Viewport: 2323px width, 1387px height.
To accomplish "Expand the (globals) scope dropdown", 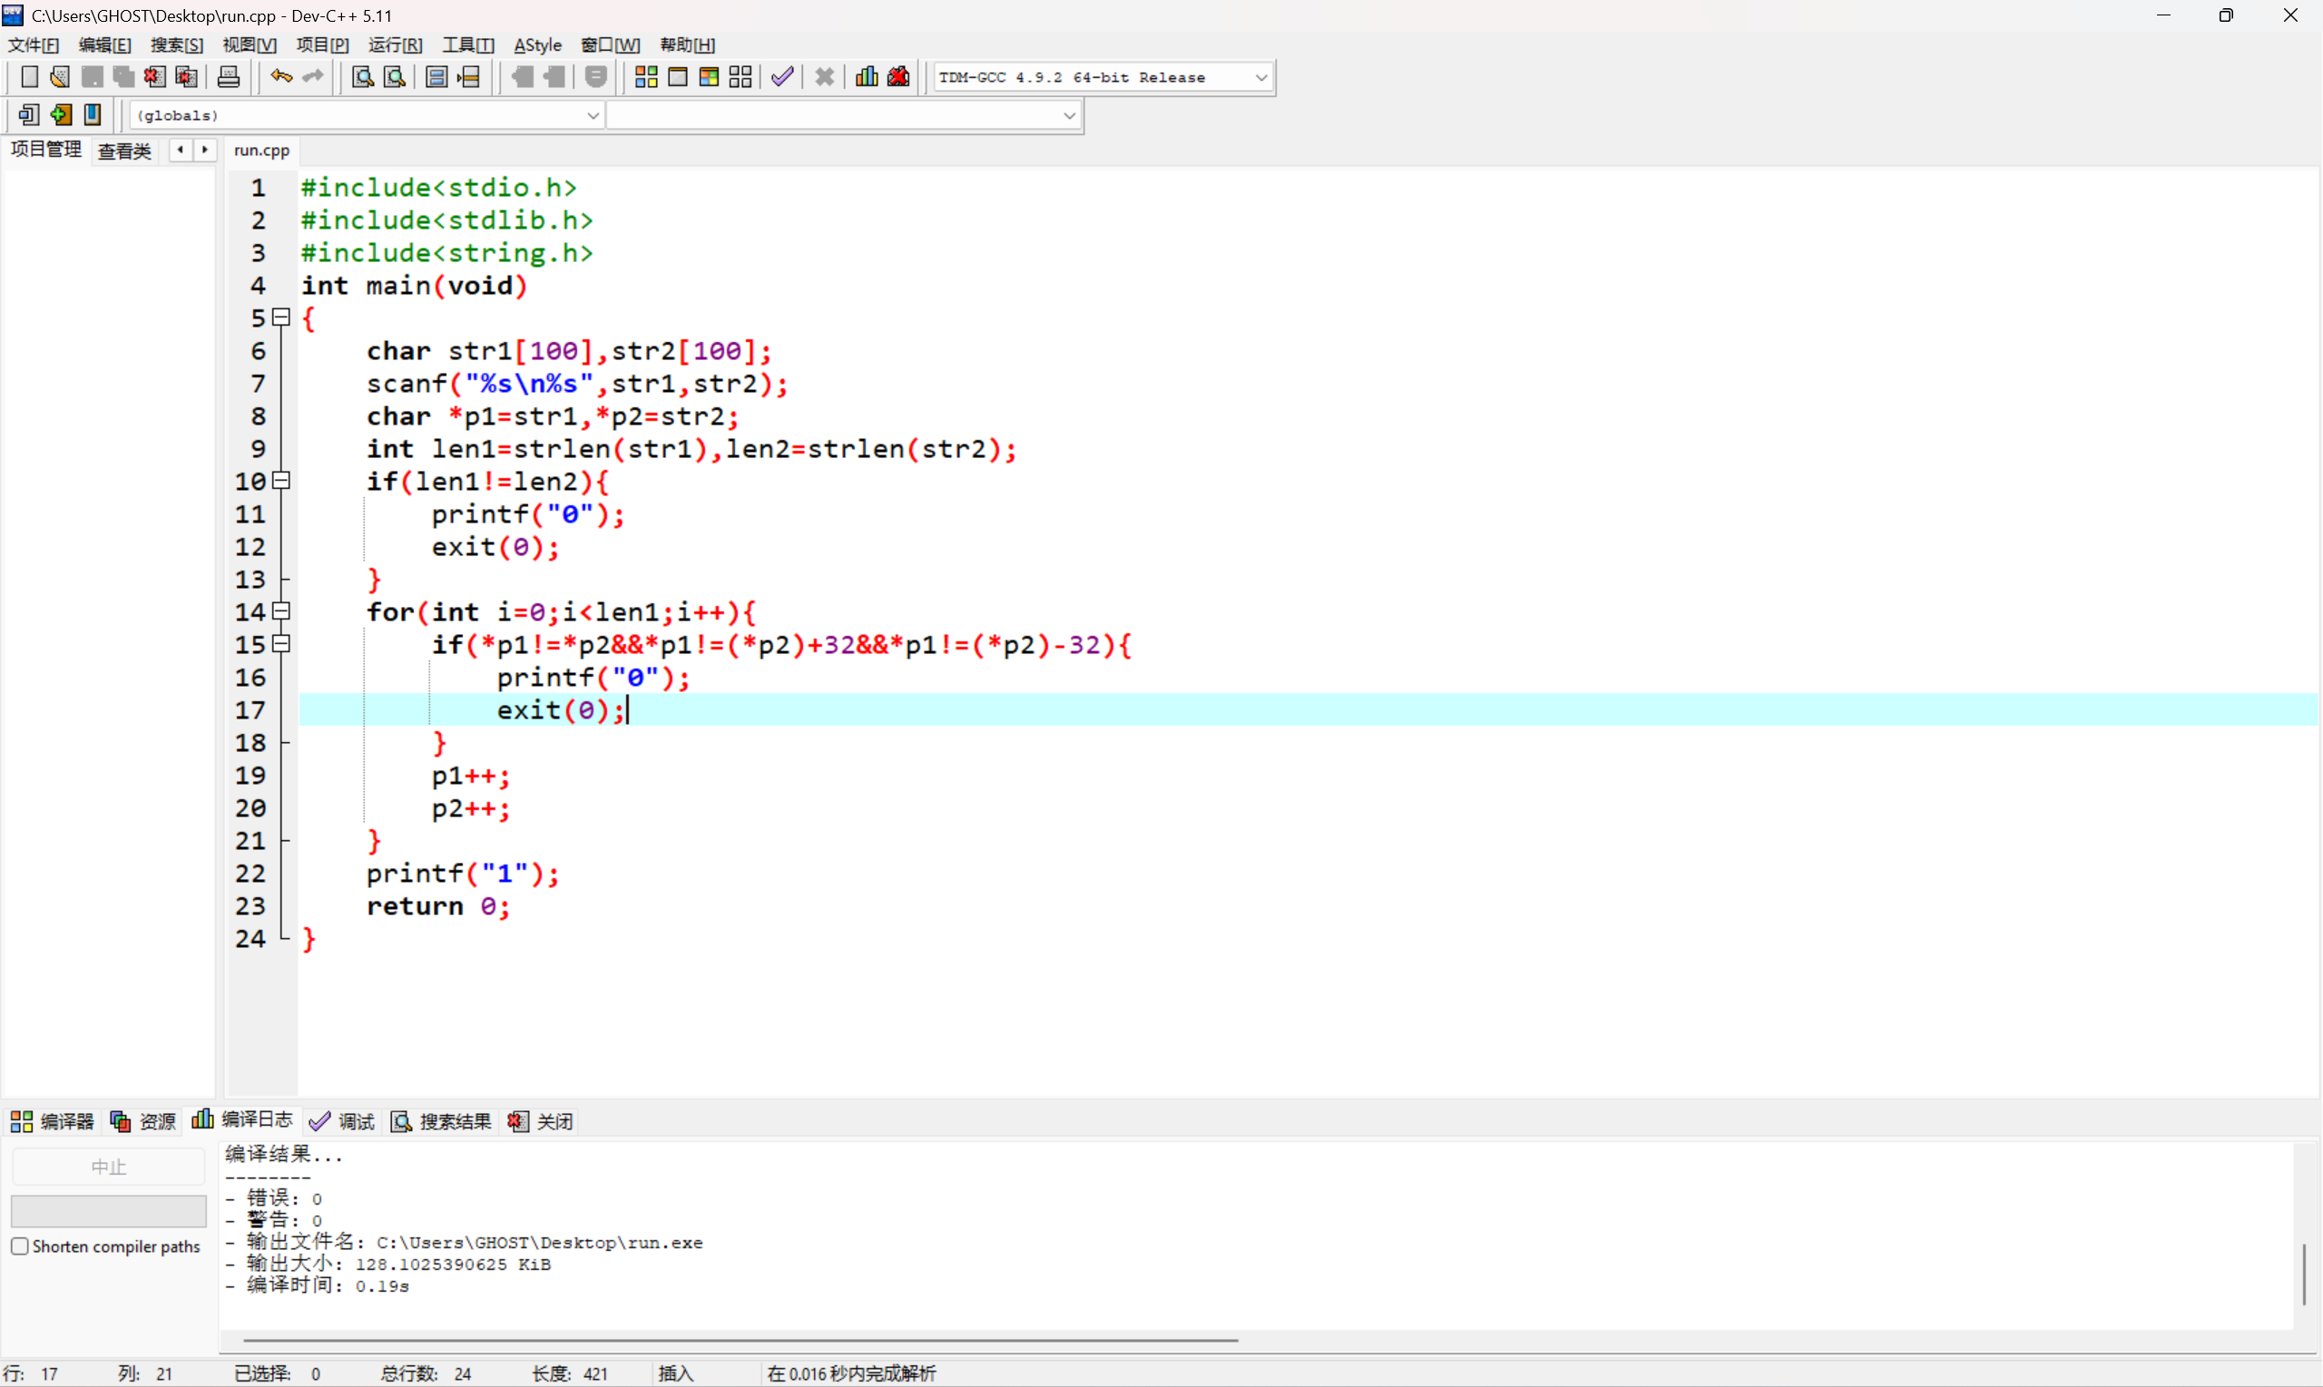I will coord(593,116).
